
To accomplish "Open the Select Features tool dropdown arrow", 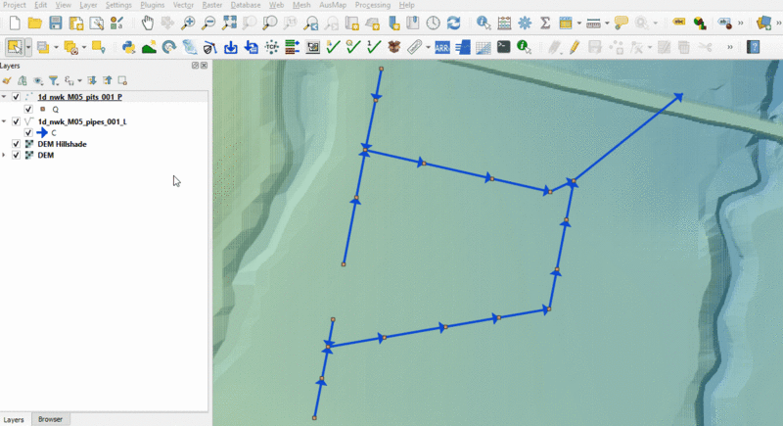I will pyautogui.click(x=29, y=46).
